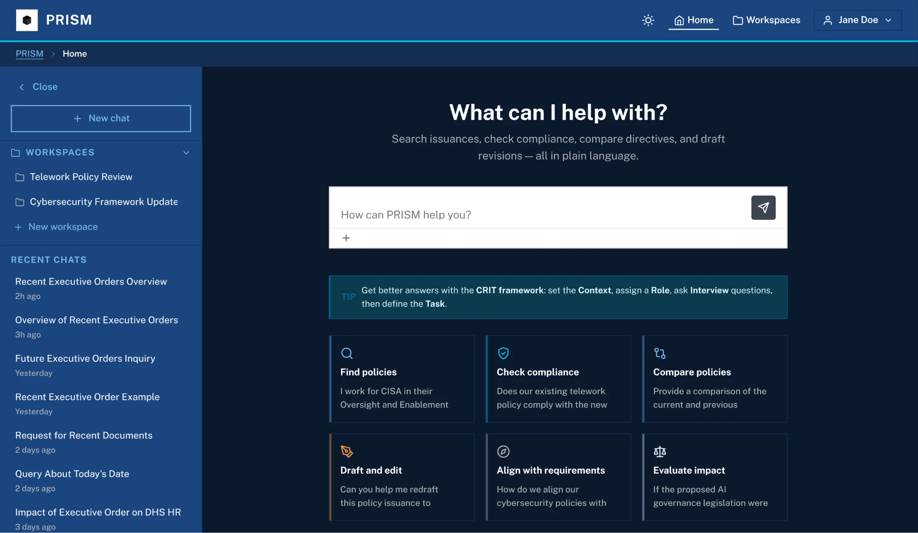Viewport: 918px width, 533px height.
Task: Click the folder icon of Cybersecurity Framework Update
Action: [x=20, y=202]
